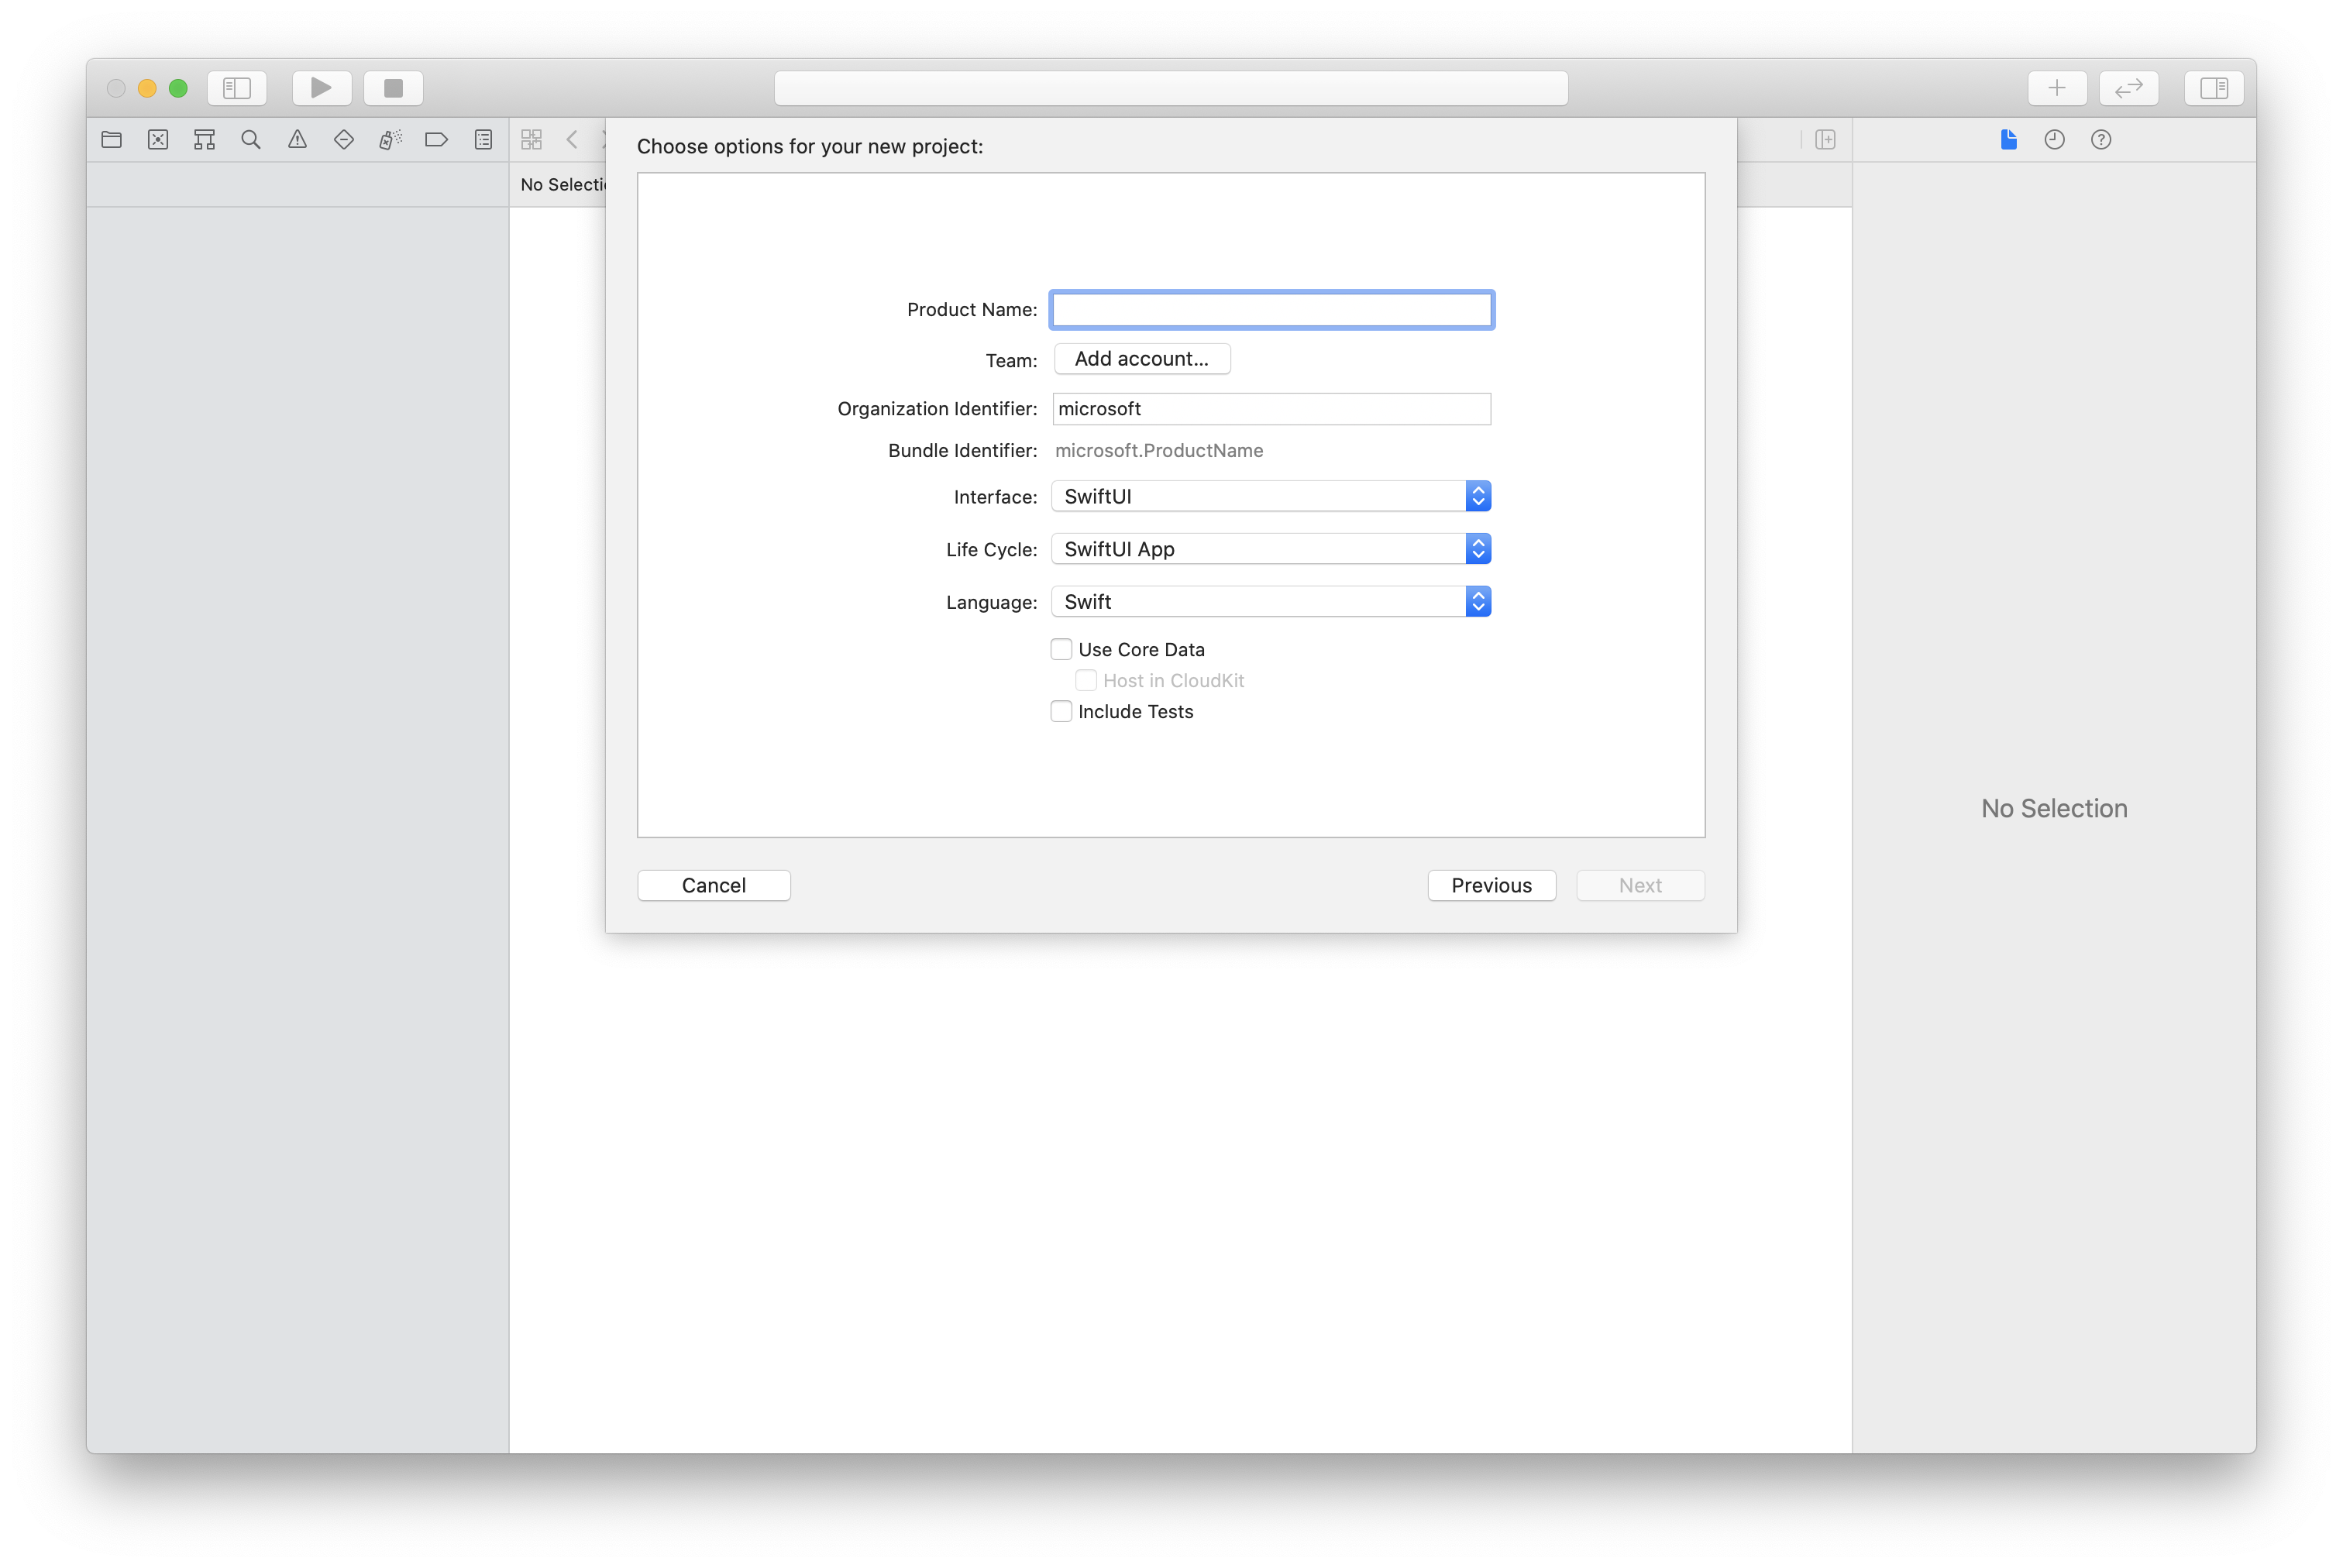Click the Product Name input field

[1272, 308]
